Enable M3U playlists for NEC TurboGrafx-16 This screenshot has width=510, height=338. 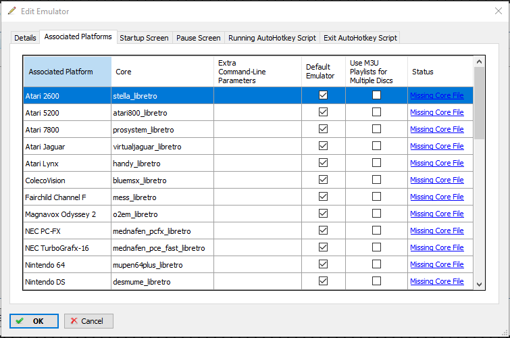(376, 247)
